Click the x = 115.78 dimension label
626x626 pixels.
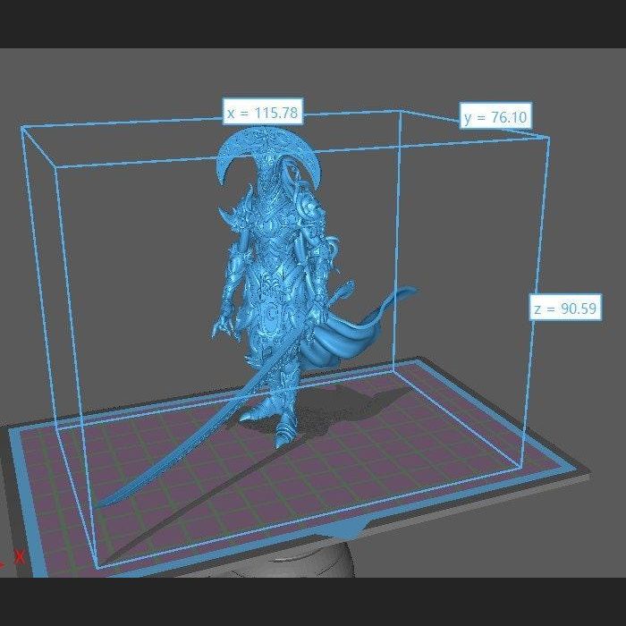(262, 113)
